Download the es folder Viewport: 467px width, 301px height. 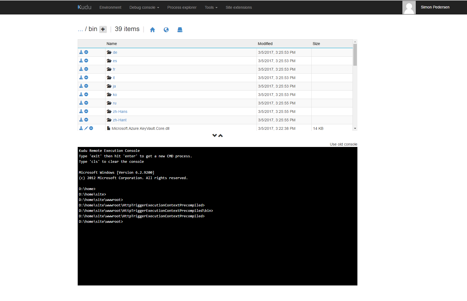click(81, 61)
